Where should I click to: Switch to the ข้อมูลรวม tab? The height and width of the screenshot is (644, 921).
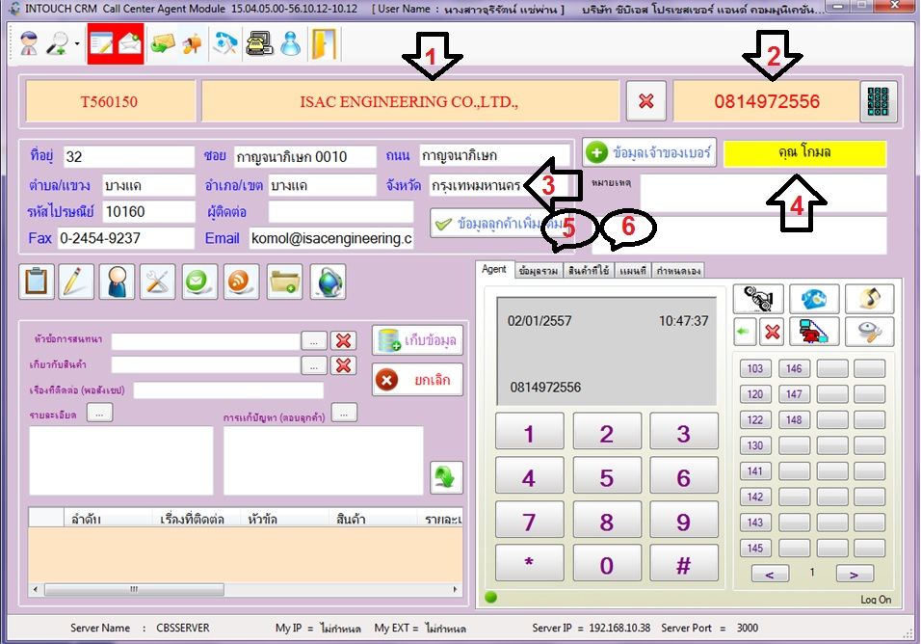pos(538,271)
